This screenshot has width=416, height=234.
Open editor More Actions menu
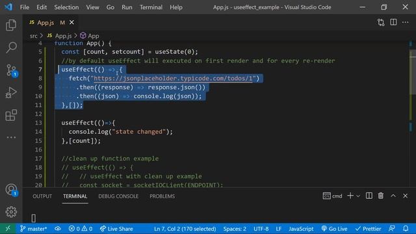[406, 22]
